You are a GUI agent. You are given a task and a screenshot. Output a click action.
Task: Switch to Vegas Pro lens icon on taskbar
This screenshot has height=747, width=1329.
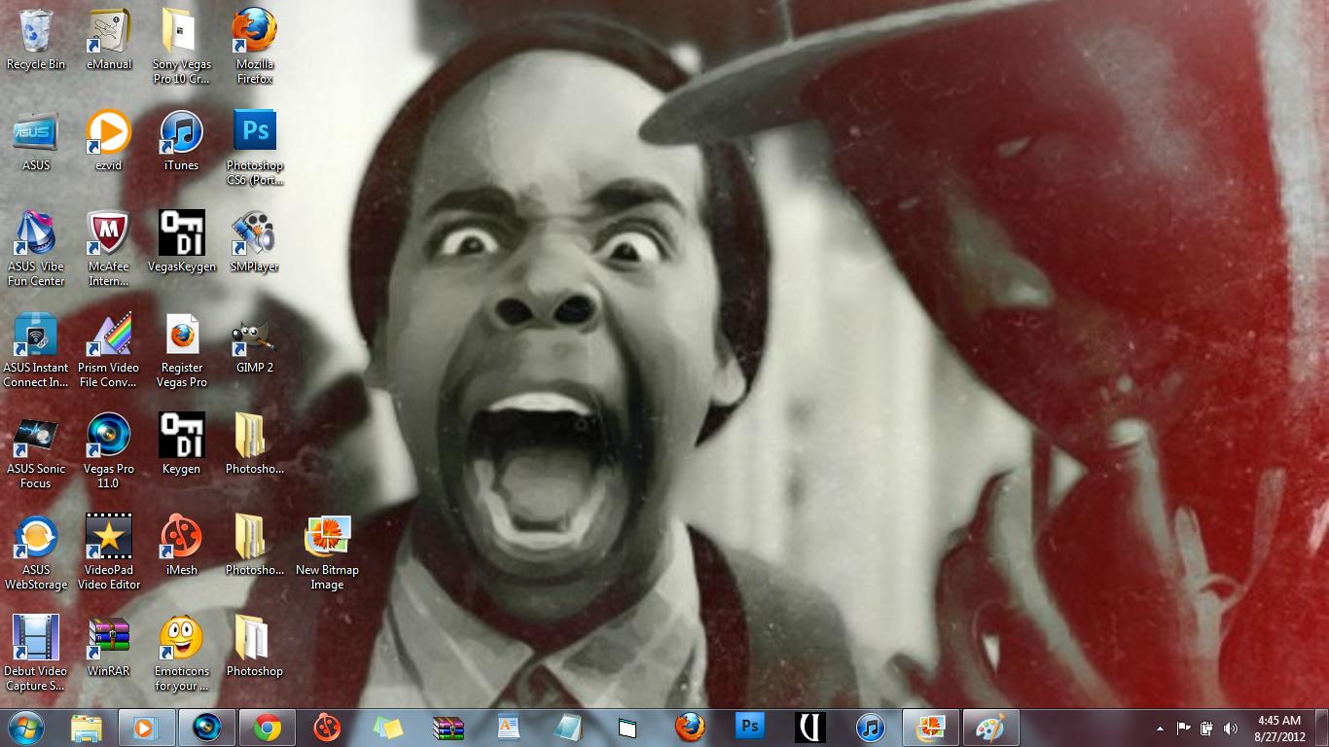(207, 728)
